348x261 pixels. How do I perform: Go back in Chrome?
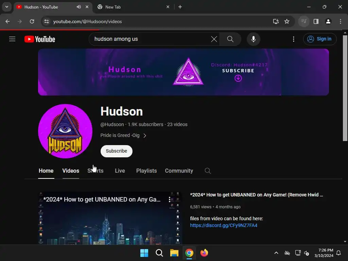7,21
